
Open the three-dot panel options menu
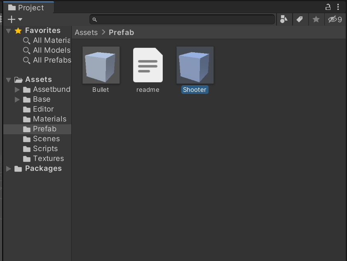(338, 7)
